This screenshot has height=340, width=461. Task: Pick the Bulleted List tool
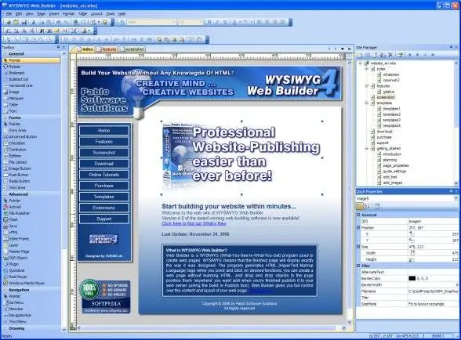tap(18, 79)
